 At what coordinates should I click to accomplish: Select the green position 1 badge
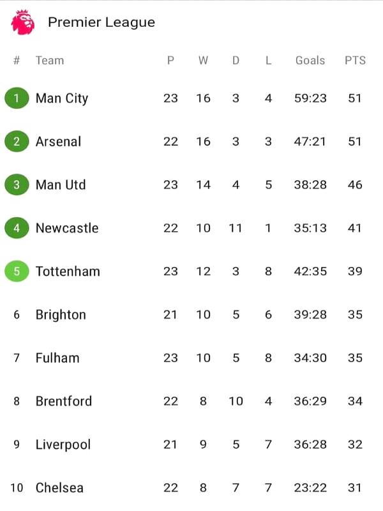click(x=17, y=98)
